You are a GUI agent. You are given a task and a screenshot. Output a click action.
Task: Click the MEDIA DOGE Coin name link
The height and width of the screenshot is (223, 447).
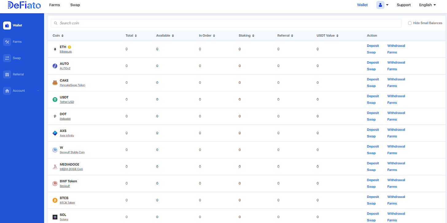click(71, 169)
